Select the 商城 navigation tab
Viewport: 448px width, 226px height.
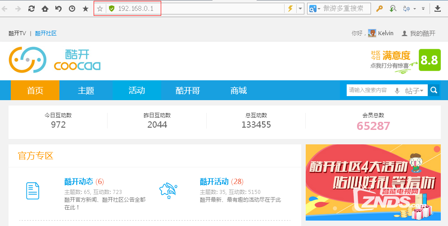click(x=239, y=90)
